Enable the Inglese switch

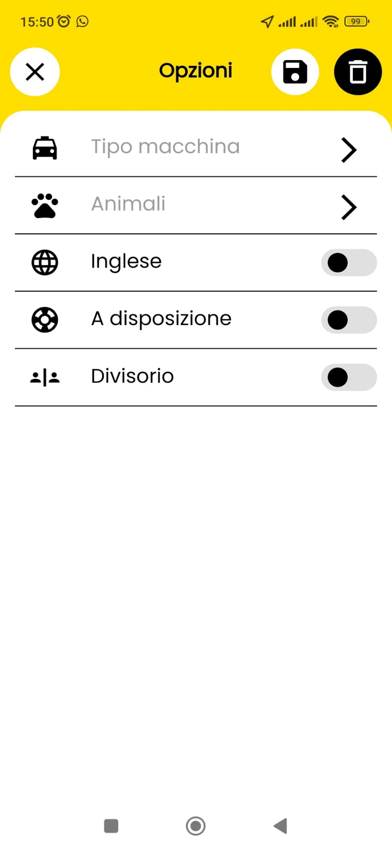348,262
